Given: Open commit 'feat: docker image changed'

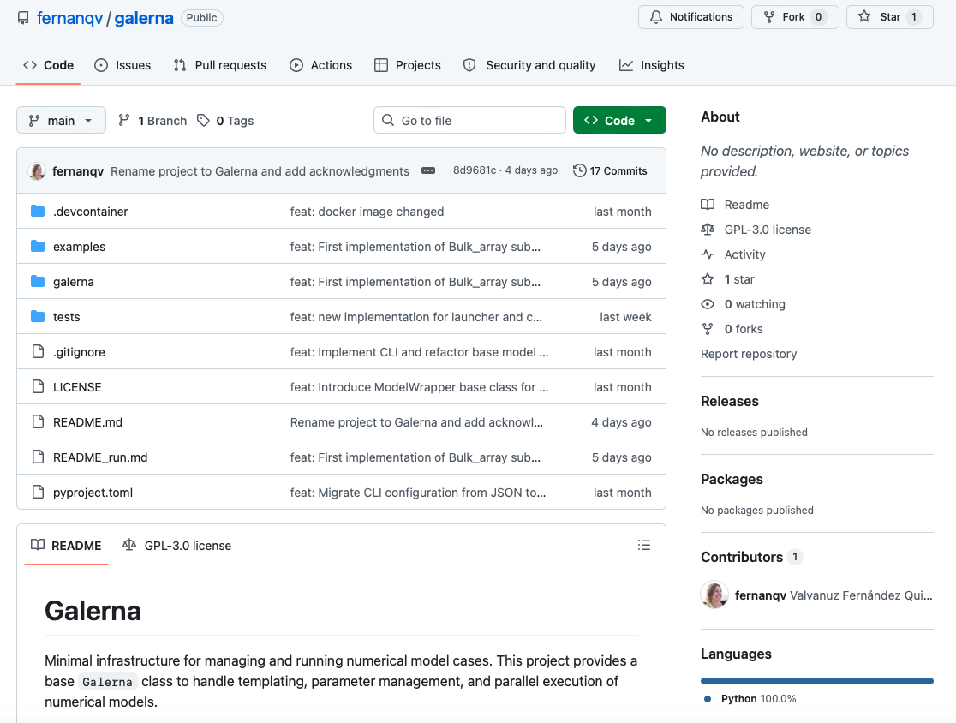Looking at the screenshot, I should tap(367, 212).
